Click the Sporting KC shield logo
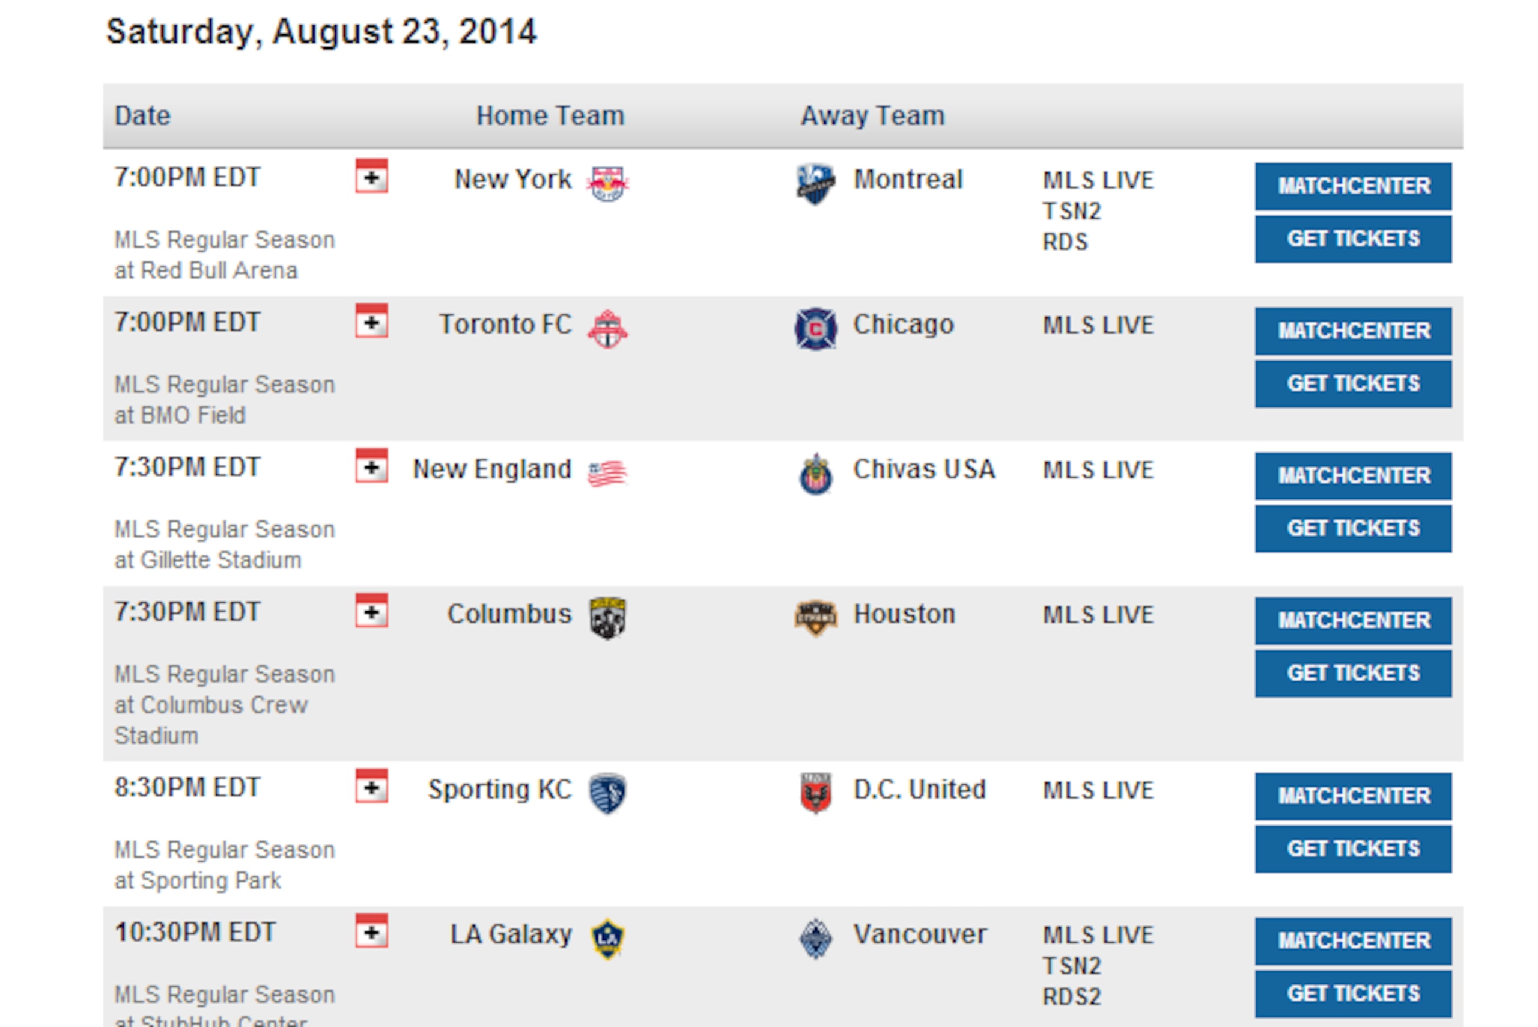1538x1027 pixels. [607, 794]
